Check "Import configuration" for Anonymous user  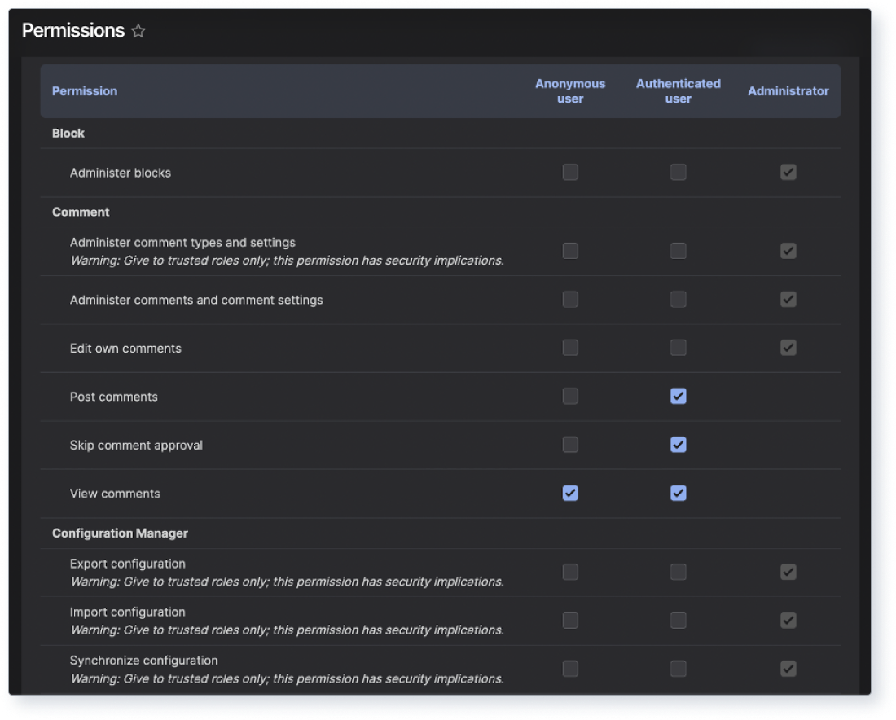pos(570,620)
